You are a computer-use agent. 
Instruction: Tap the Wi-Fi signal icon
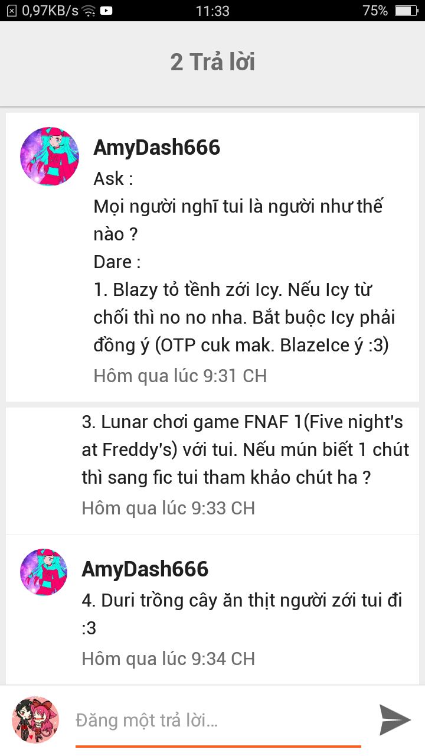pyautogui.click(x=89, y=10)
